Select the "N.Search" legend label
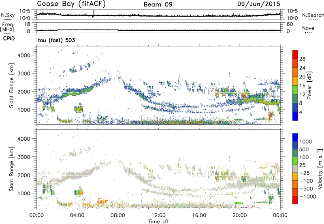Image resolution: width=324 pixels, height=224 pixels. (313, 15)
